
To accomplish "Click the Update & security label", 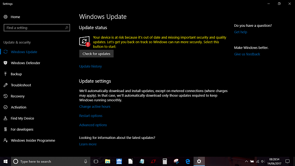I will (x=17, y=42).
